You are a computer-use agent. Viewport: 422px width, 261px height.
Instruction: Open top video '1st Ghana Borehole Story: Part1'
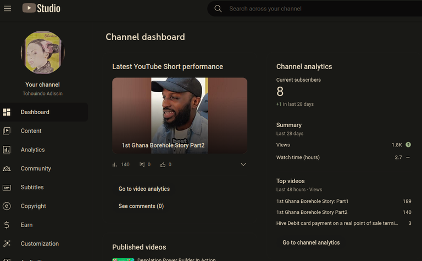click(312, 201)
